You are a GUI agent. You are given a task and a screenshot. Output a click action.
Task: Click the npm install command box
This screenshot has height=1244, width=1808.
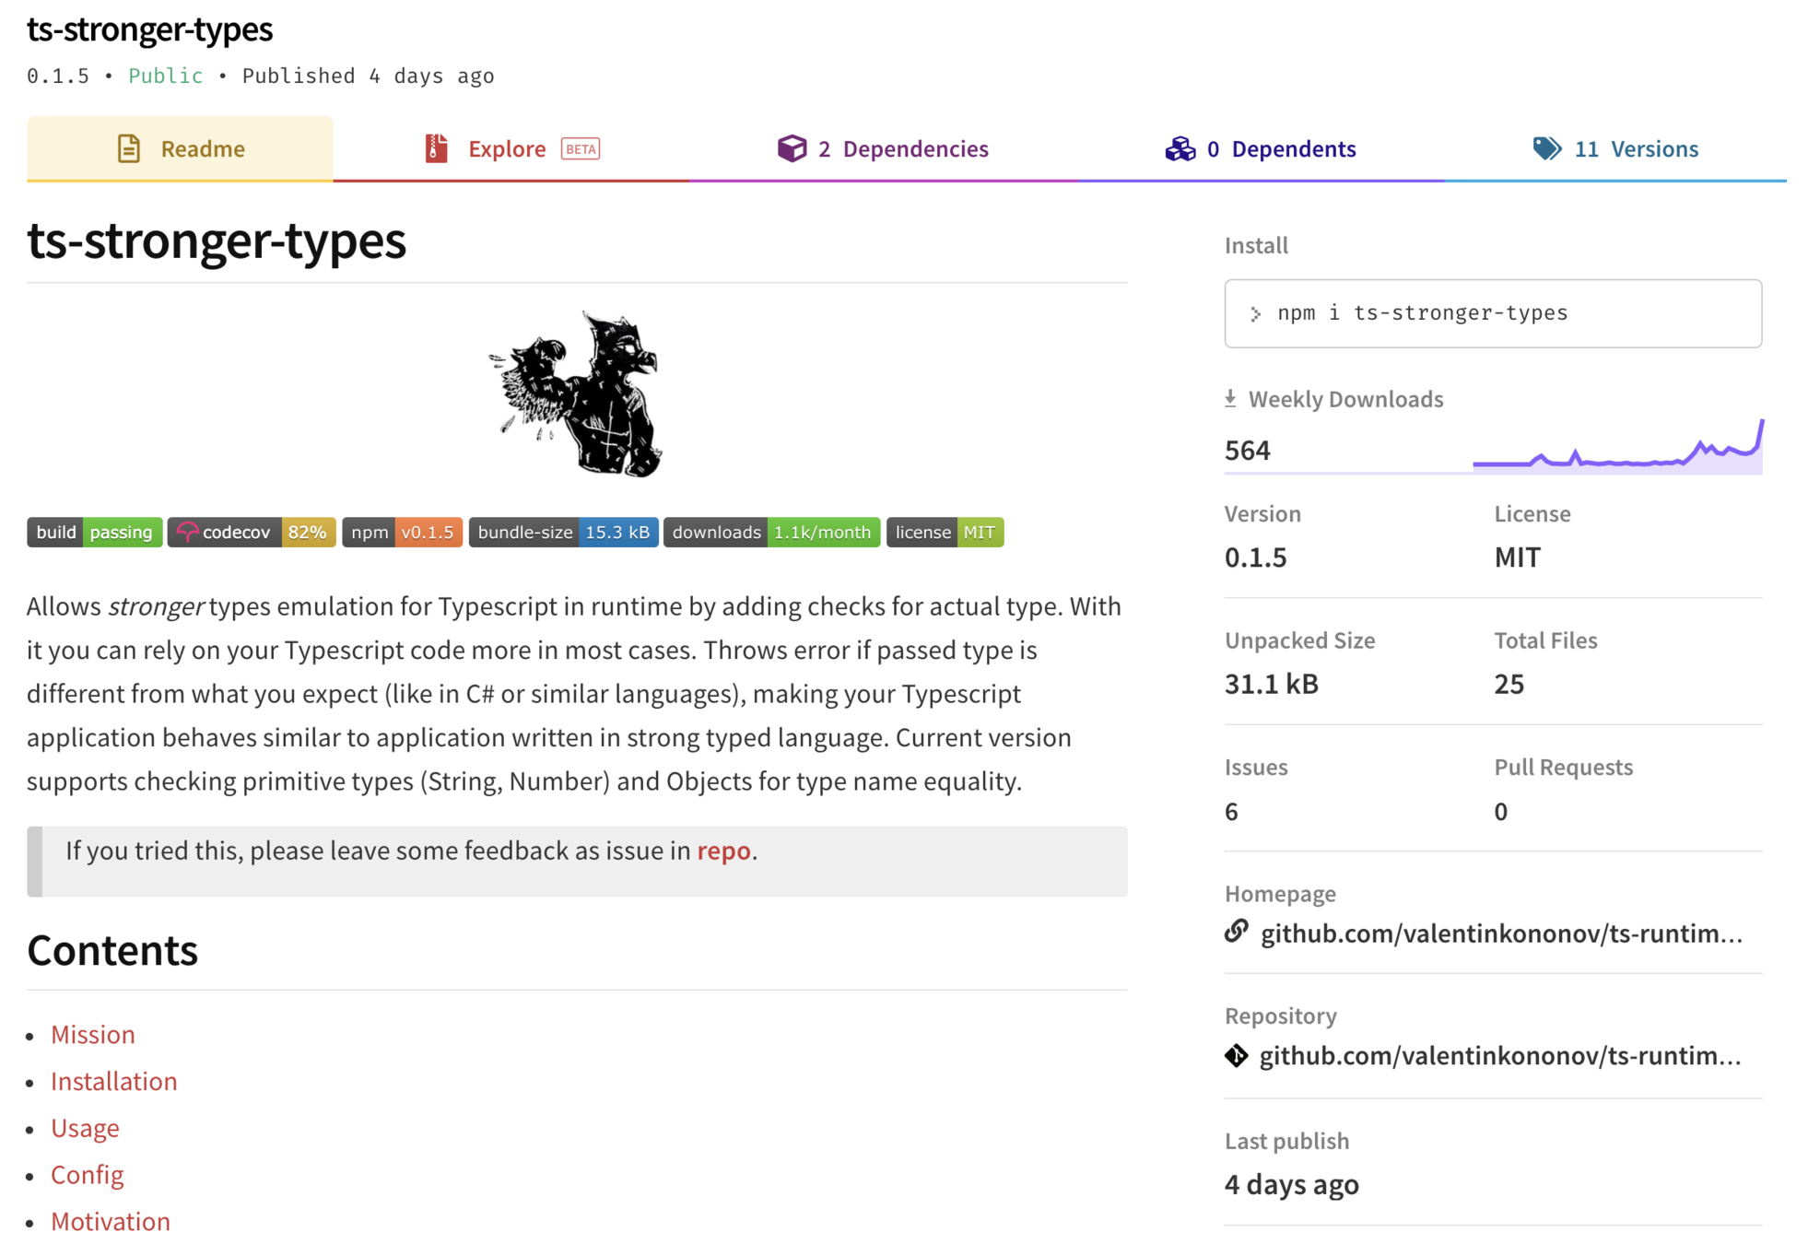[x=1492, y=313]
